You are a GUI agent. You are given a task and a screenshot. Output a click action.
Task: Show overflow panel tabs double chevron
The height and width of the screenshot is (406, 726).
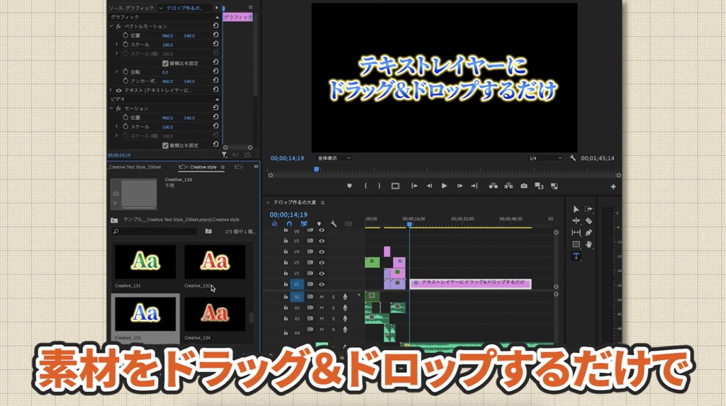tap(256, 167)
